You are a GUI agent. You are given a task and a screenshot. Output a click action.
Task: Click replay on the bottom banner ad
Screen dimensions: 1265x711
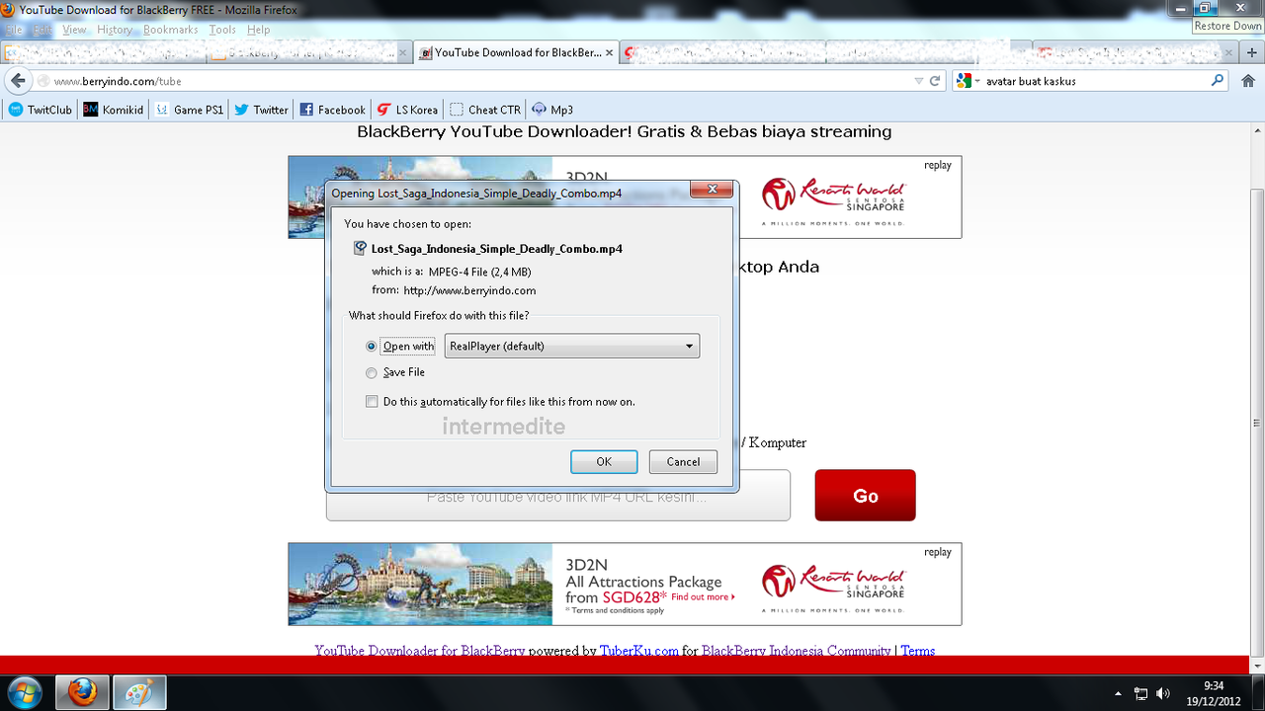938,552
